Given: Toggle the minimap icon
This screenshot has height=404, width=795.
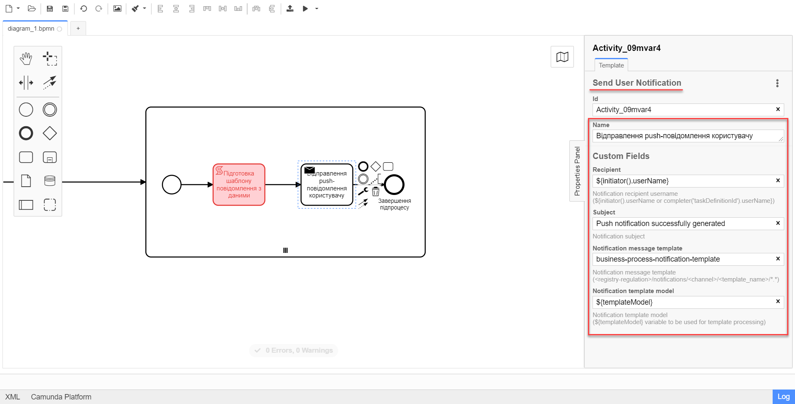Looking at the screenshot, I should 562,57.
